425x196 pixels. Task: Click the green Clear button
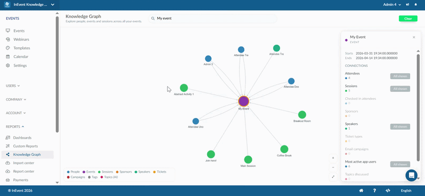click(x=408, y=19)
